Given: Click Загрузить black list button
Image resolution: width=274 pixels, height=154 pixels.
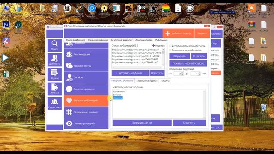Looking at the screenshot, I should (x=179, y=56).
